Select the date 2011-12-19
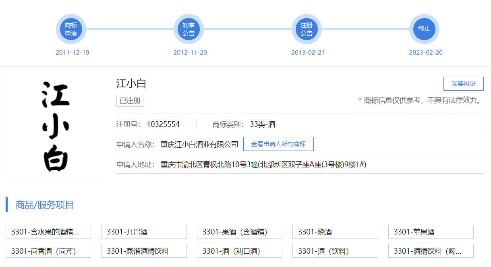 coord(73,53)
